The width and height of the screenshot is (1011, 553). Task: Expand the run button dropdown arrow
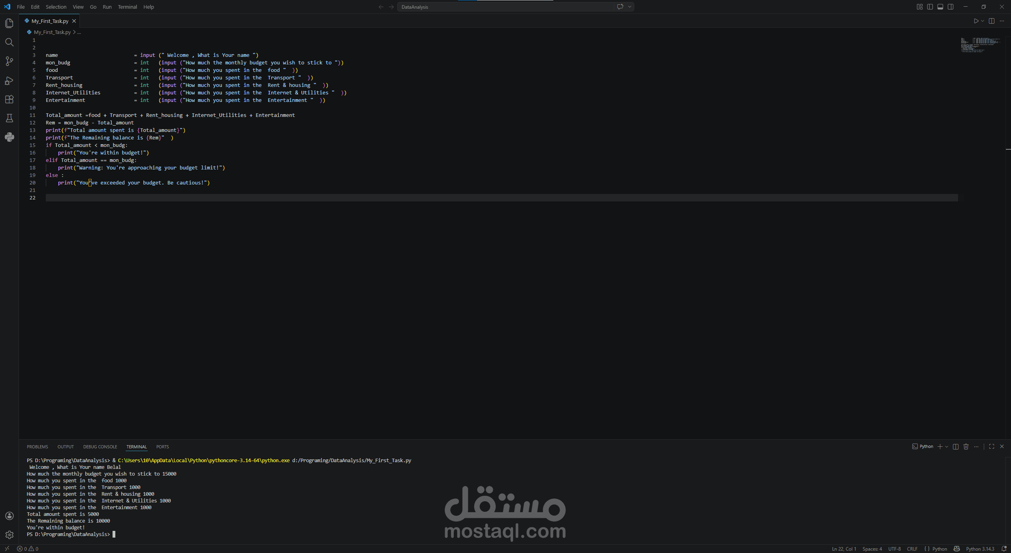[983, 21]
